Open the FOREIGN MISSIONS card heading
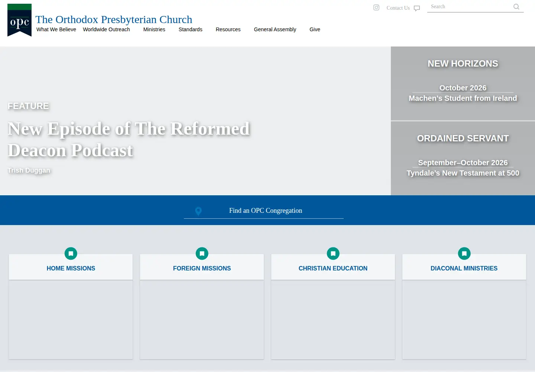The height and width of the screenshot is (372, 535). (x=202, y=268)
